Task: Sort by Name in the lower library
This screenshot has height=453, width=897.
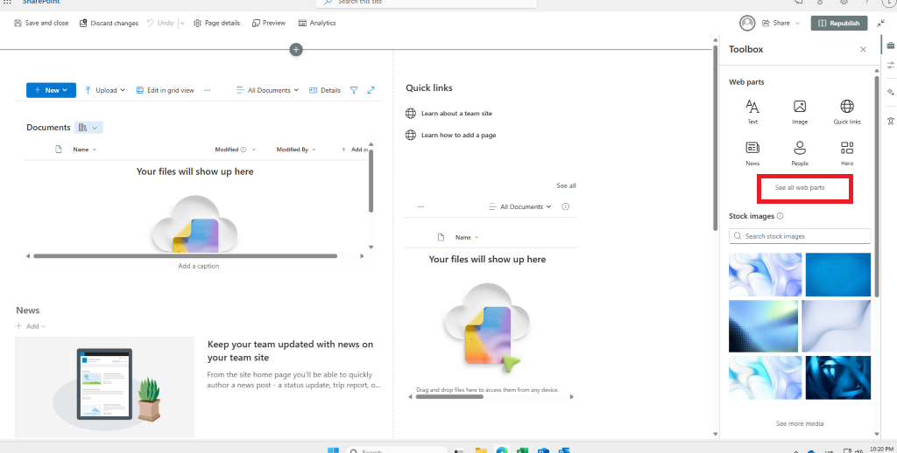Action: pos(467,237)
